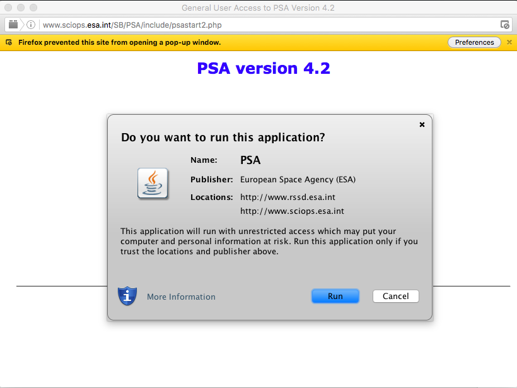Dismiss the yellow pop-up notification bar
Image resolution: width=517 pixels, height=388 pixels.
[509, 42]
